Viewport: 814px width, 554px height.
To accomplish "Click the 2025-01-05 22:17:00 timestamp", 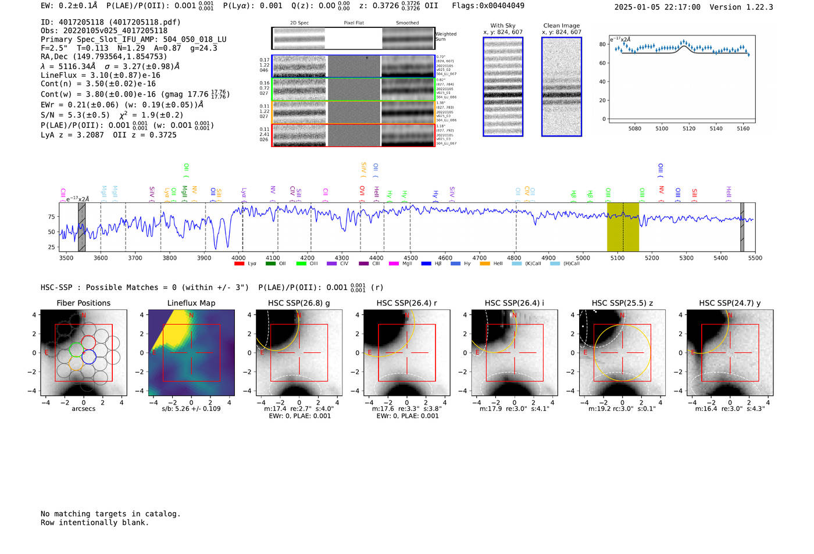I will point(657,7).
